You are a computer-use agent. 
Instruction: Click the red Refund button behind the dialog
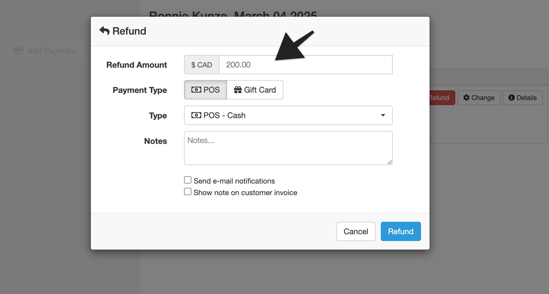442,98
